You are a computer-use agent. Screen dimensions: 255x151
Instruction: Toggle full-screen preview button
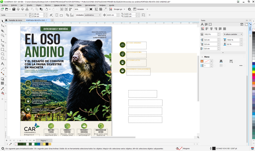91,9
